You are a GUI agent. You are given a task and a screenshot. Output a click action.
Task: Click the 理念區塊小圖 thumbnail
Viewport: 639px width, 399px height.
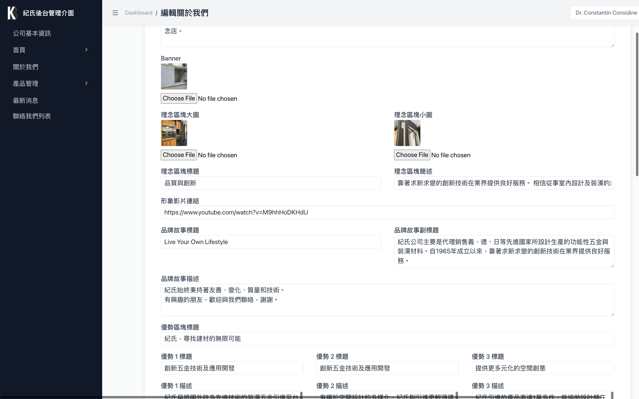point(407,133)
